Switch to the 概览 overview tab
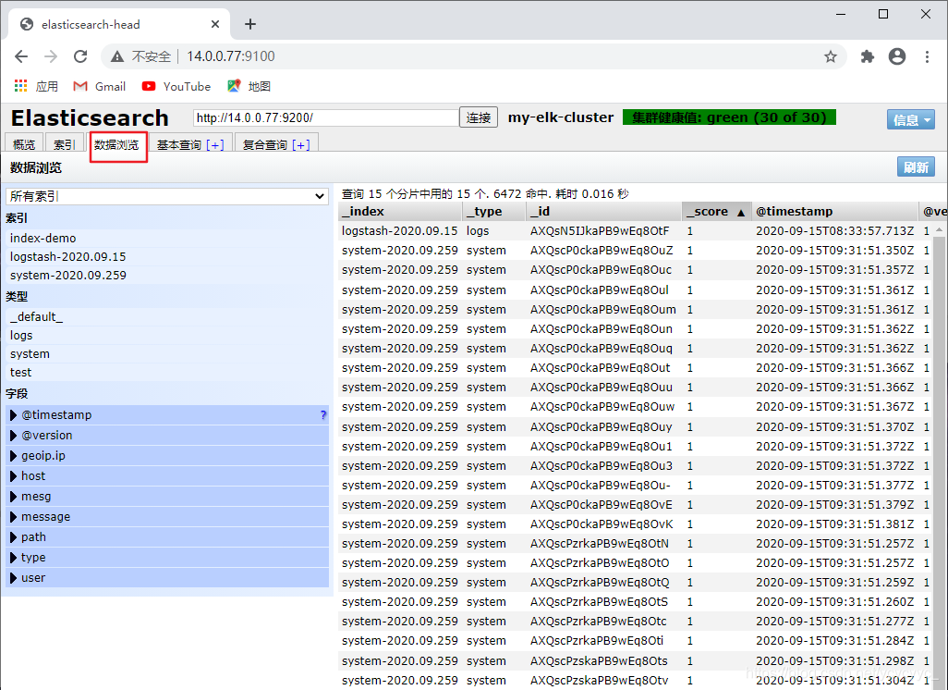Viewport: 948px width, 690px height. [x=24, y=144]
